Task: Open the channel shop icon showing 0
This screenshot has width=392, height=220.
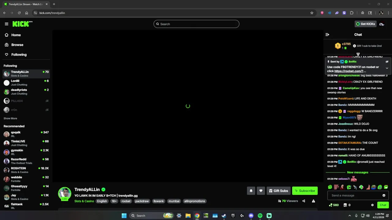Action: click(347, 205)
